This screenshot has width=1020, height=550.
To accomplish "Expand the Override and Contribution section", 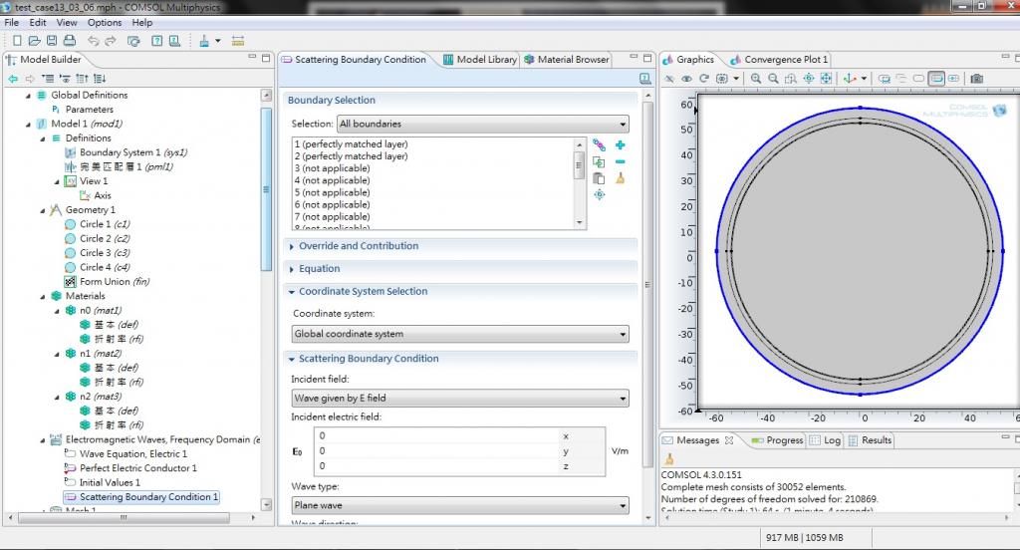I will coord(359,246).
